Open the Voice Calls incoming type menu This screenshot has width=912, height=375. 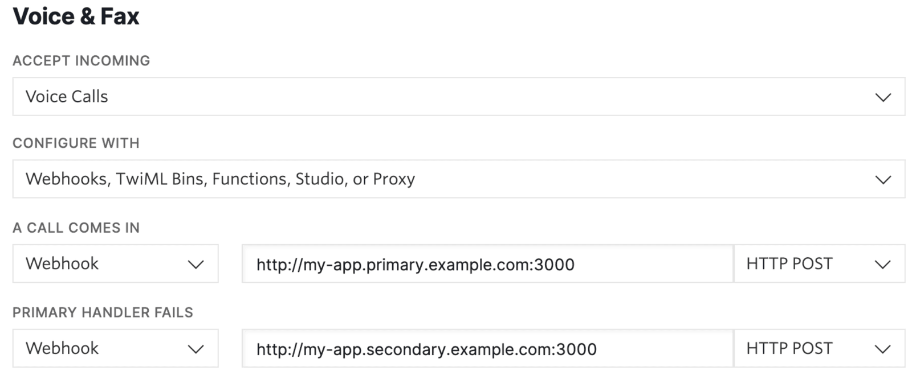pos(456,96)
